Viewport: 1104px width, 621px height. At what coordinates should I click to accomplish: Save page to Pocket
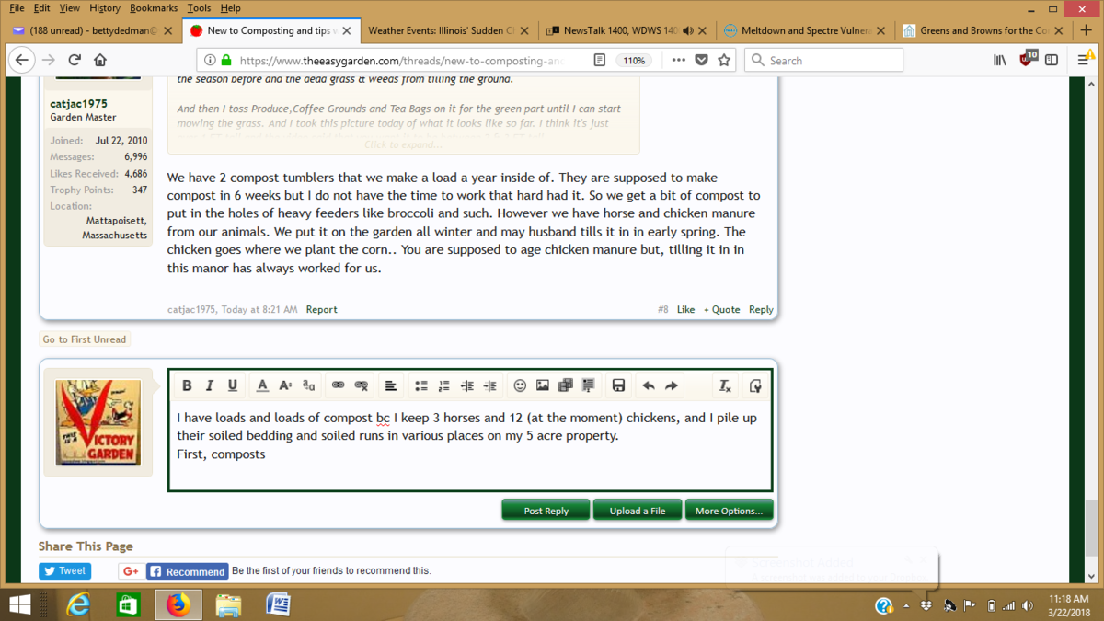pos(701,61)
